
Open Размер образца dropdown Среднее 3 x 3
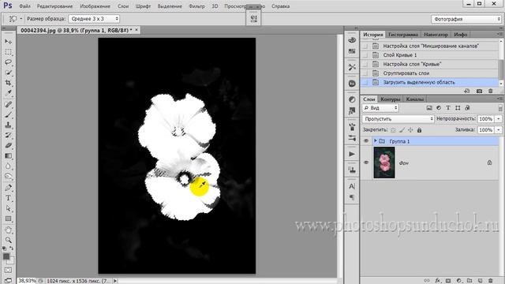[x=94, y=19]
